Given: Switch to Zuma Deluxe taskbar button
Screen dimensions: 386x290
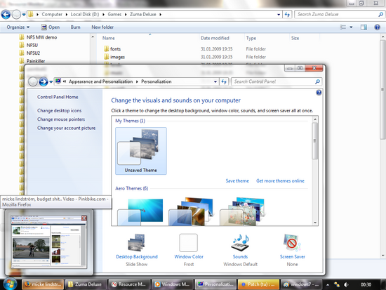Looking at the screenshot, I should coord(86,284).
